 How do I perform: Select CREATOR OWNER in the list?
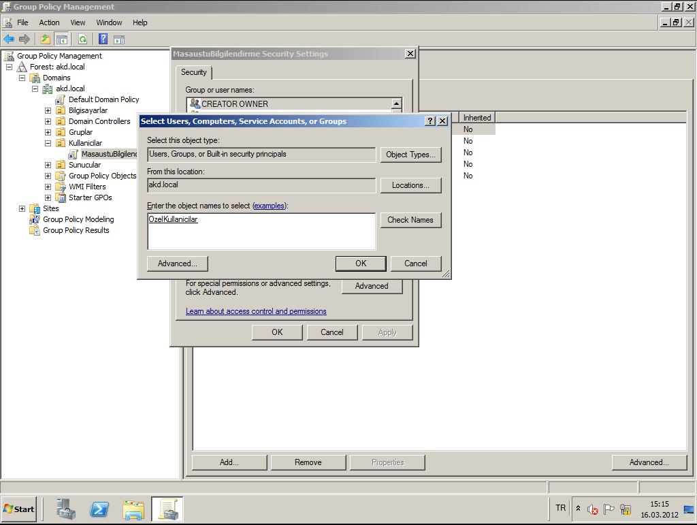click(x=290, y=104)
